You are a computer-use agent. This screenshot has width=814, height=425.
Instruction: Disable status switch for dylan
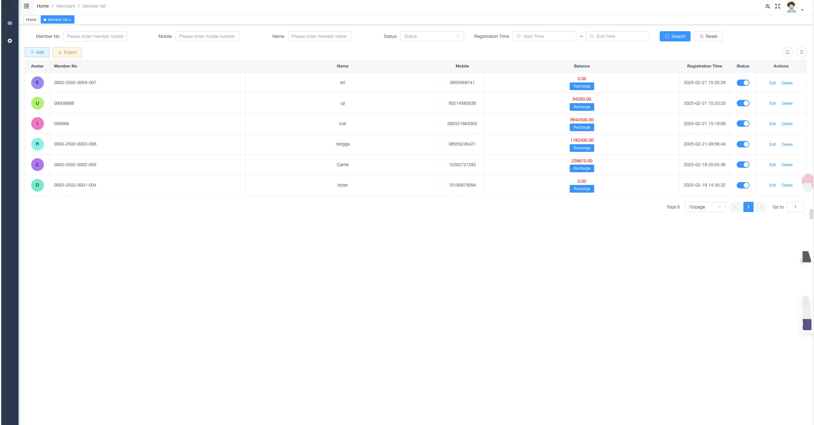click(x=743, y=185)
